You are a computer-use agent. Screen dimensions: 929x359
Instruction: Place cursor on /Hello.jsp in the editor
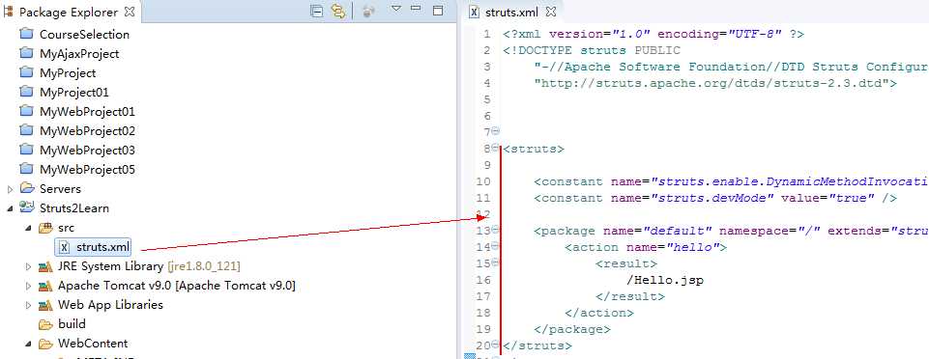pos(665,280)
